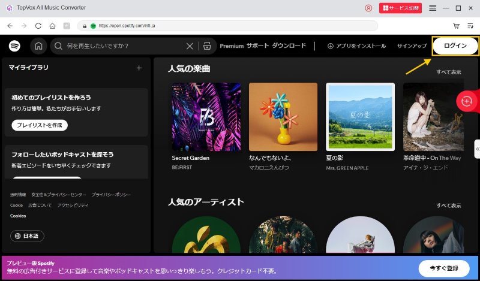Click the plus icon in マイライブラリ
The width and height of the screenshot is (480, 281).
[139, 68]
